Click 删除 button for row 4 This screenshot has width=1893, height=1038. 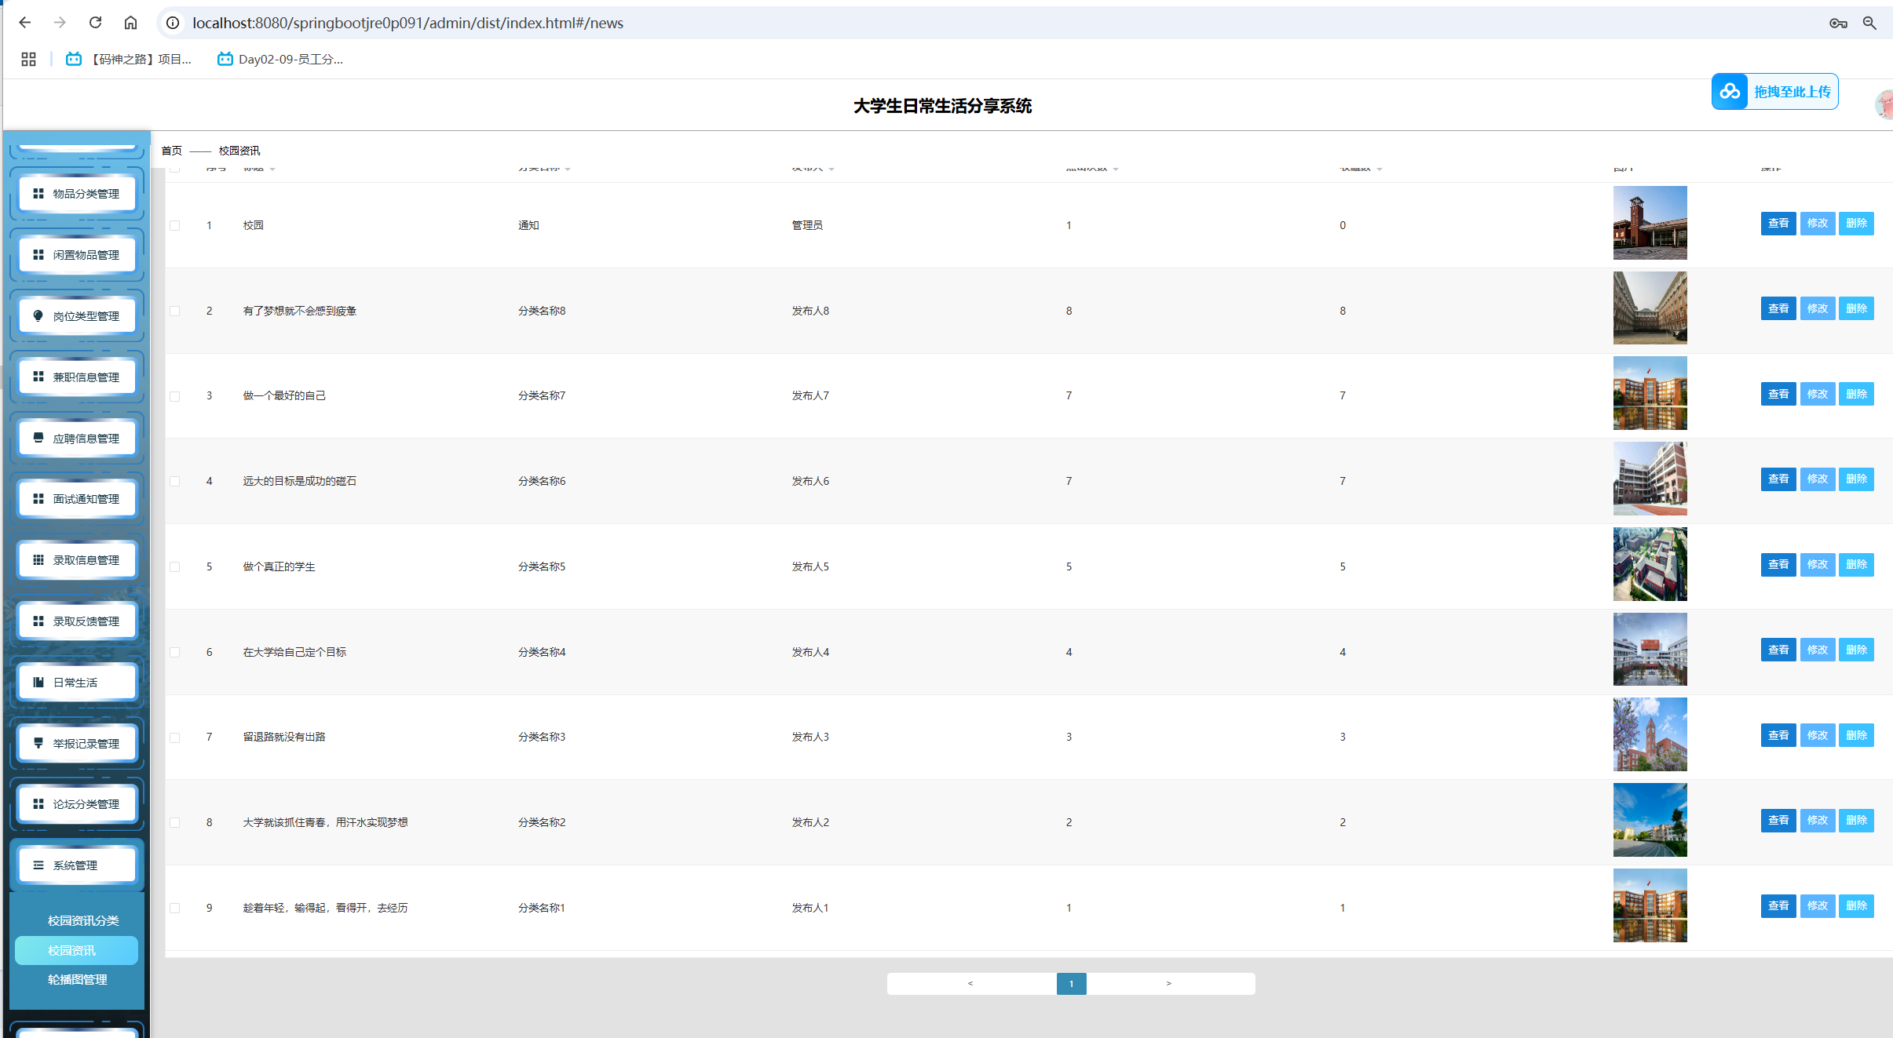[1856, 479]
